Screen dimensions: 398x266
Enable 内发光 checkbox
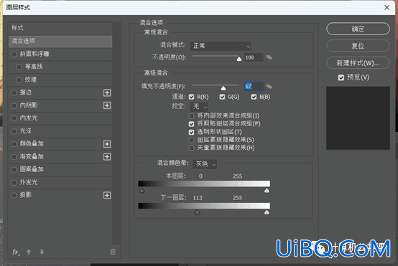[x=14, y=118]
